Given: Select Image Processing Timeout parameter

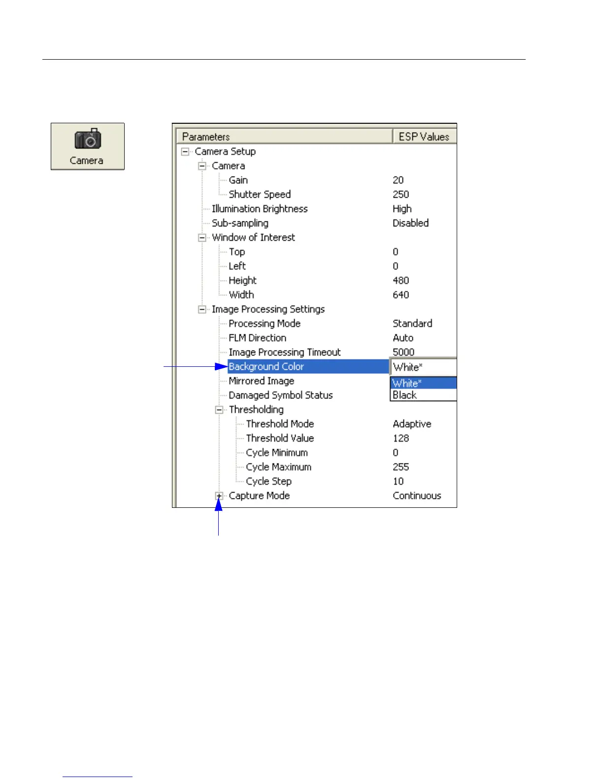Looking at the screenshot, I should pyautogui.click(x=285, y=353).
